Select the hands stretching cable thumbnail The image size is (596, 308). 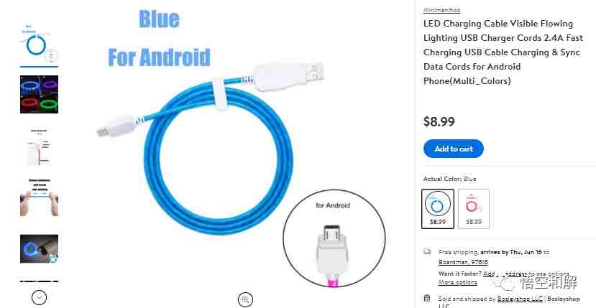point(39,197)
